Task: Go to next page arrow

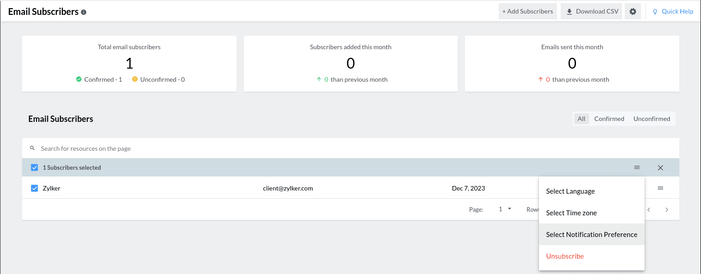Action: [x=667, y=209]
